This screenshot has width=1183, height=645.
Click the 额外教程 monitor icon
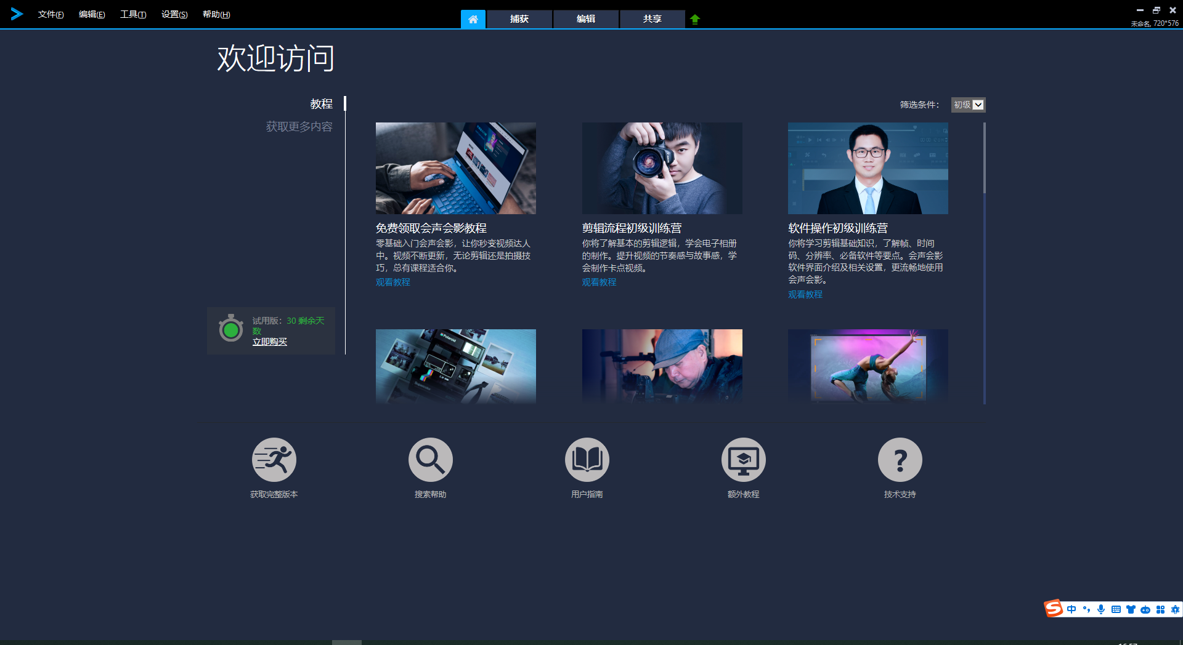pos(743,460)
